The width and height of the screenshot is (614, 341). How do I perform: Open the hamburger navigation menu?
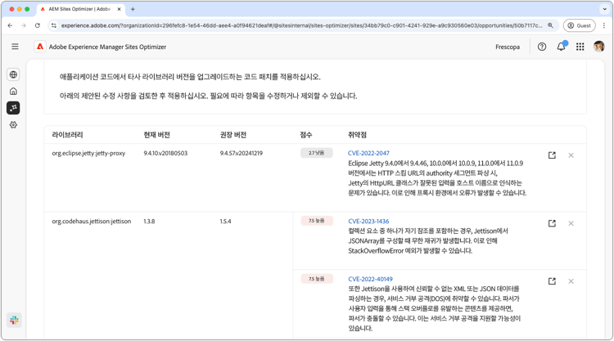[x=15, y=47]
